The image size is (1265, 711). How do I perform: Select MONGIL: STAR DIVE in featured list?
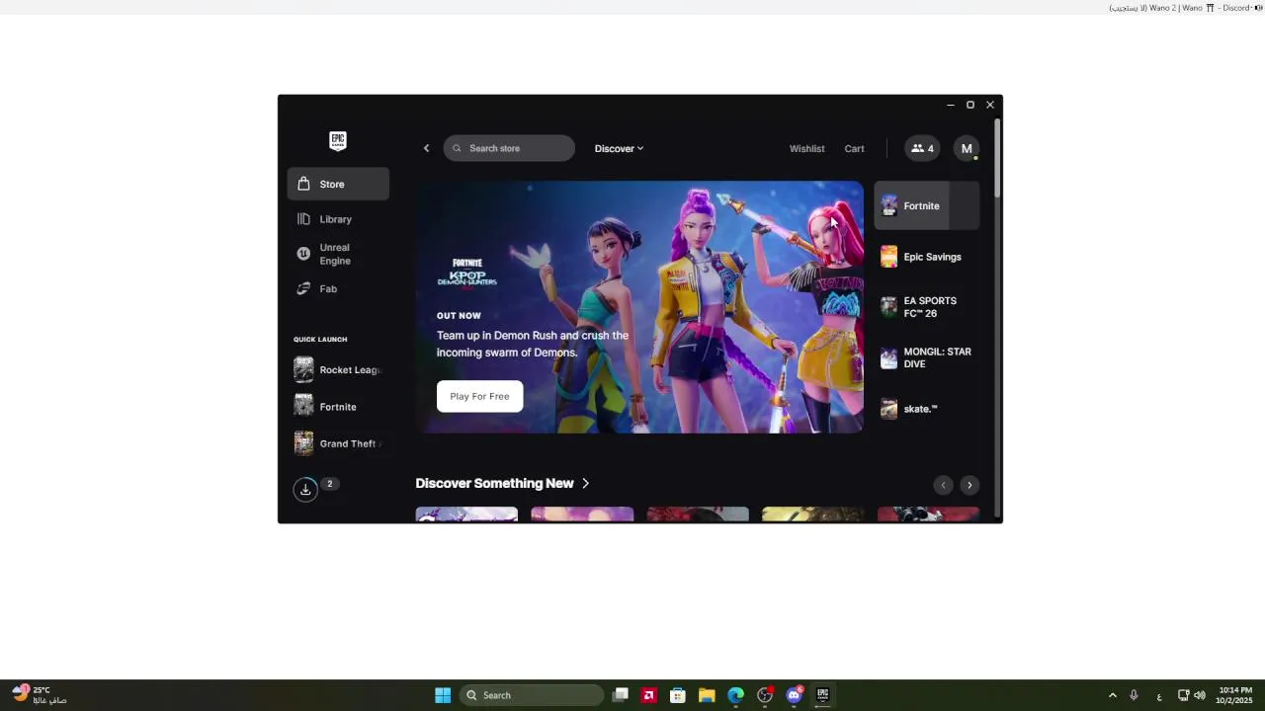[927, 357]
